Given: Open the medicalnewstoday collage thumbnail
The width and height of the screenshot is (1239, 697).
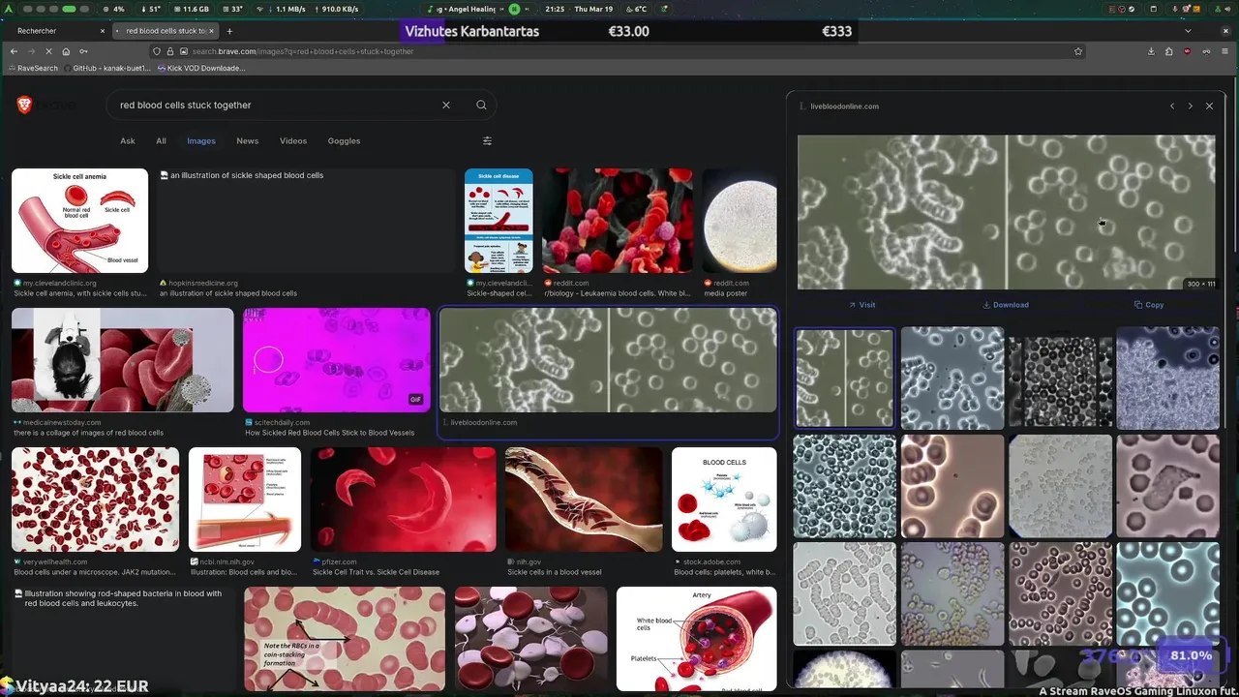Looking at the screenshot, I should (123, 360).
